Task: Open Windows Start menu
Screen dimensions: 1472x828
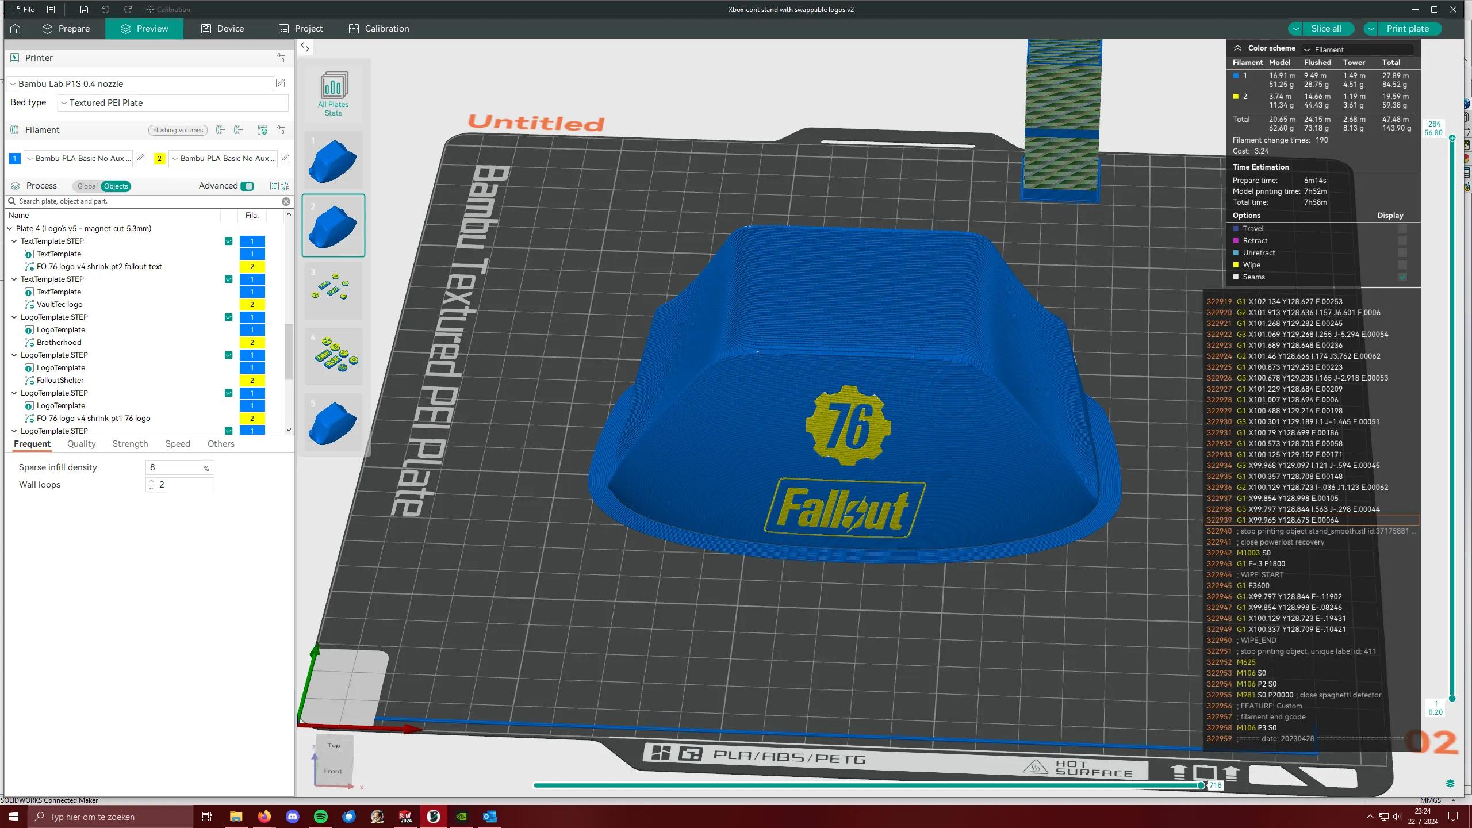Action: (14, 816)
